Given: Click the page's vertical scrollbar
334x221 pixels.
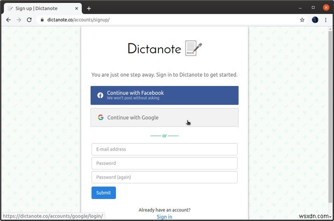Looking at the screenshot, I should (330, 117).
